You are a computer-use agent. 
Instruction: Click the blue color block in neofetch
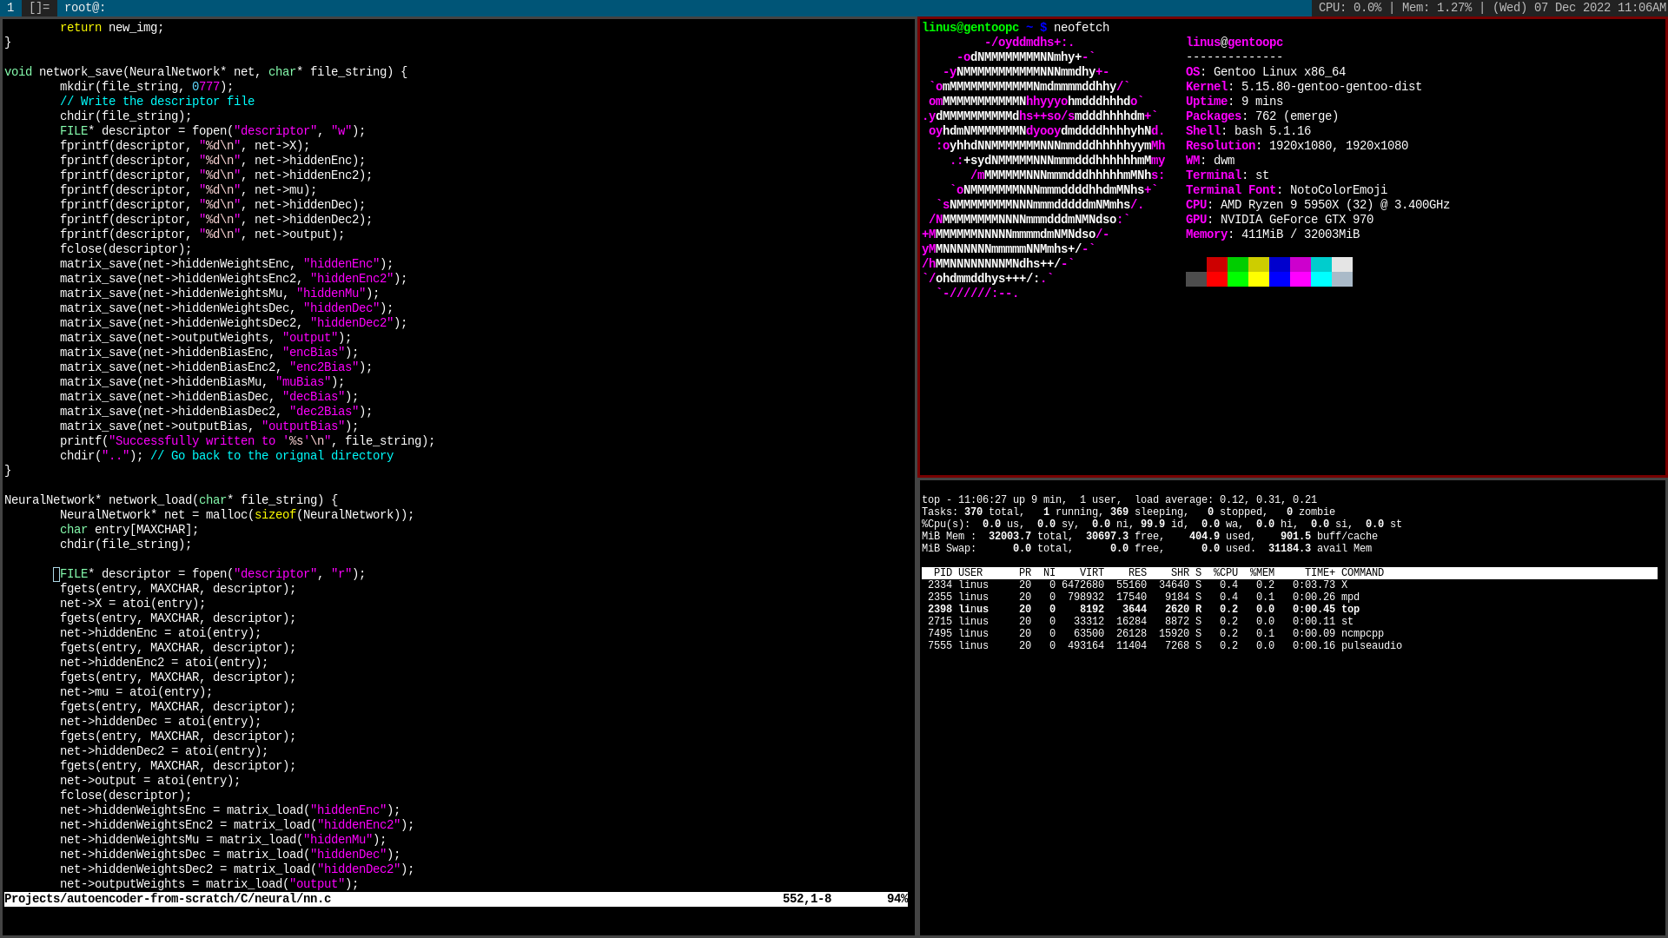tap(1279, 272)
